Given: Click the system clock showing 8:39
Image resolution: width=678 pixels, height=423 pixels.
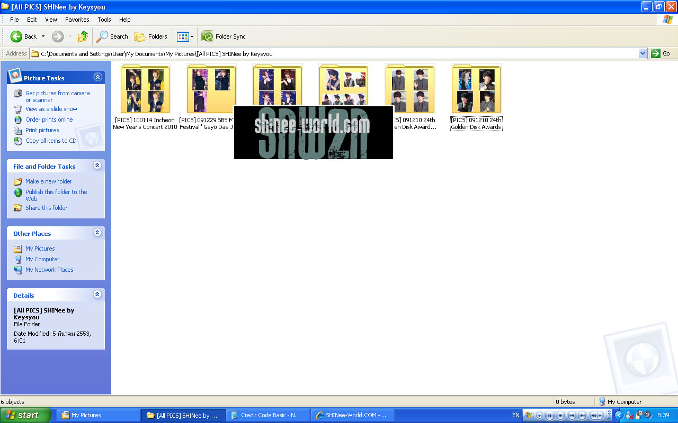Looking at the screenshot, I should pyautogui.click(x=663, y=415).
